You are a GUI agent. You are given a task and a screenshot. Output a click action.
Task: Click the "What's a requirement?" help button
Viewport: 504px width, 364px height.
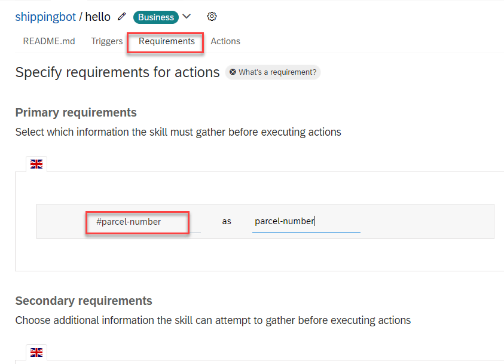tap(273, 72)
